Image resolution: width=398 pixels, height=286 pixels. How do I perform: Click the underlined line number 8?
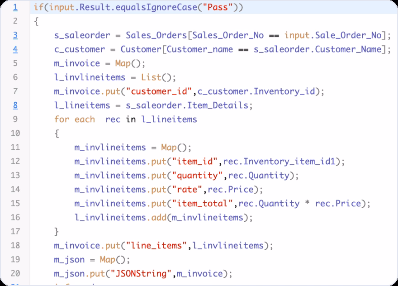15,105
